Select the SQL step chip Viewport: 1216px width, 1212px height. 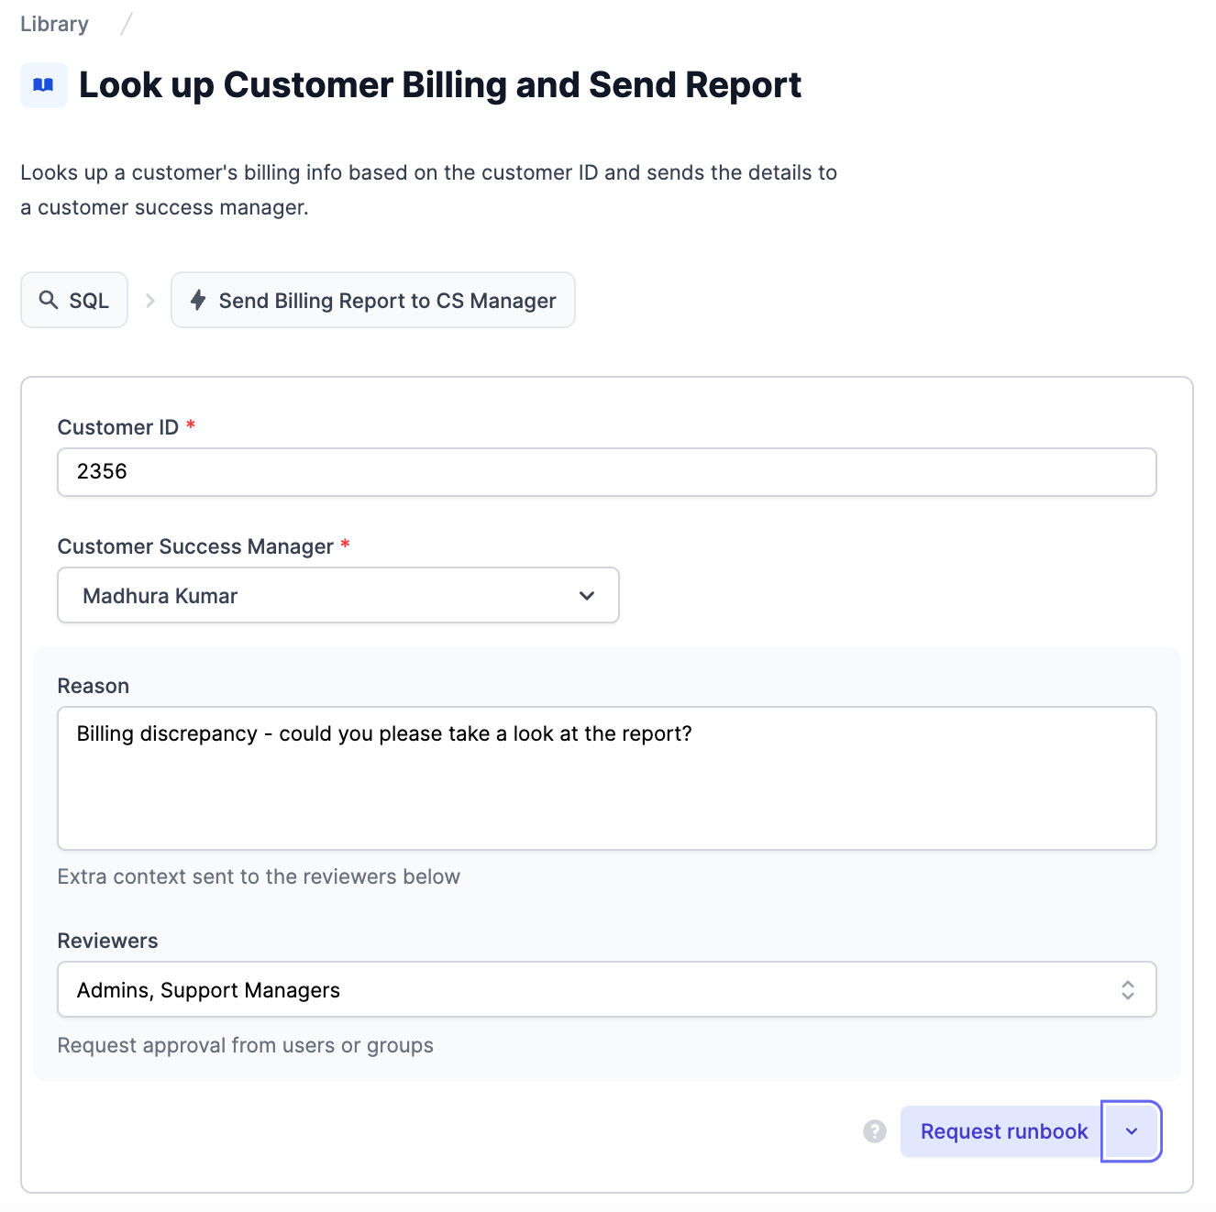click(74, 300)
